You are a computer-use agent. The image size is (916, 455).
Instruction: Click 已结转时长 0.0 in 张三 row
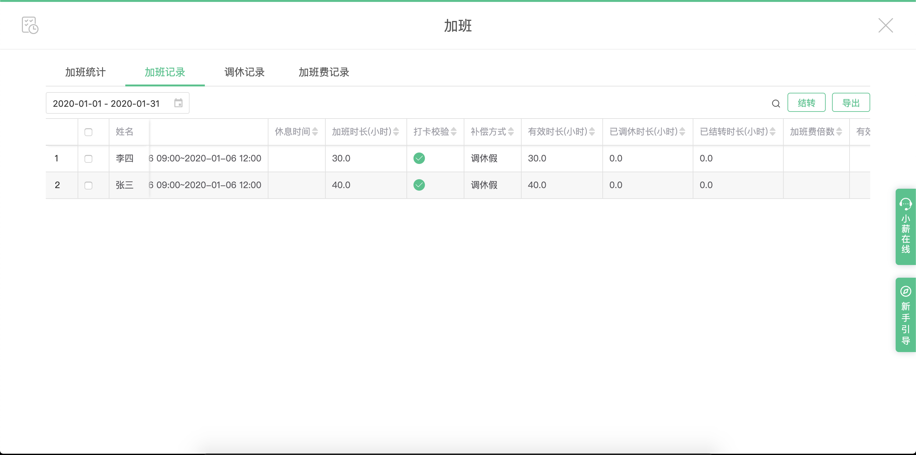click(706, 185)
